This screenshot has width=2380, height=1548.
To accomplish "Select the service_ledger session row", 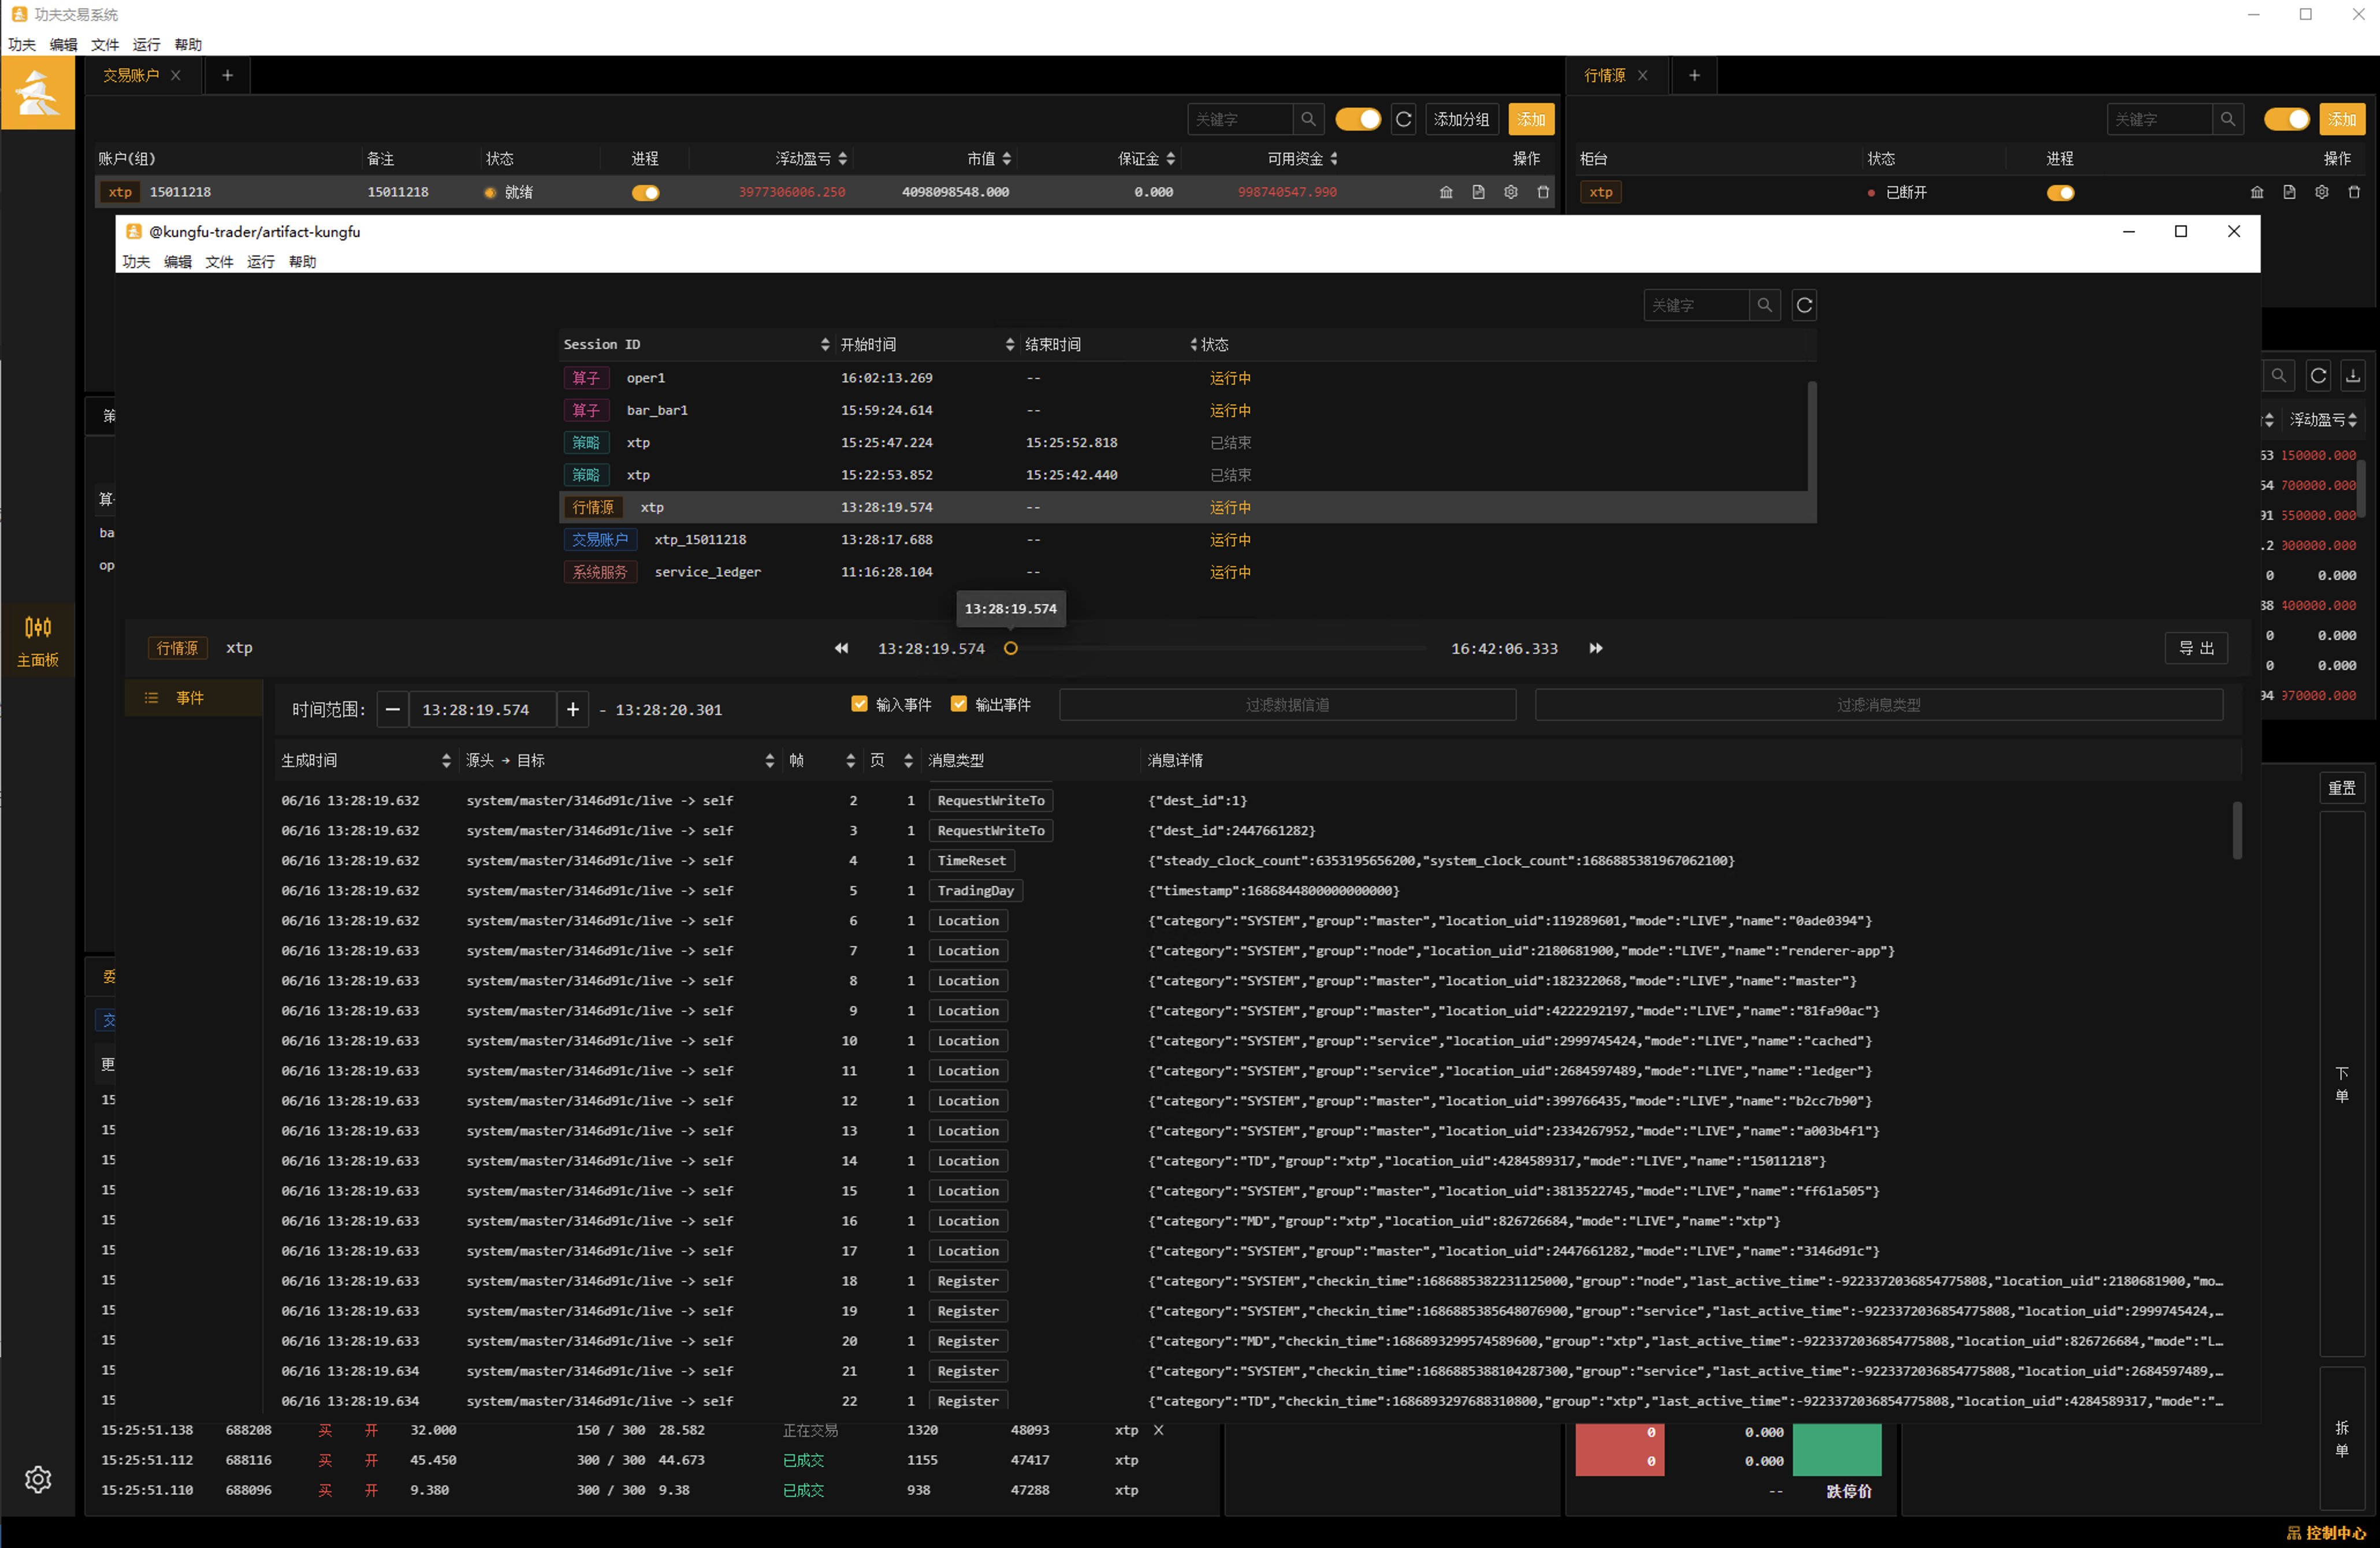I will click(1187, 572).
